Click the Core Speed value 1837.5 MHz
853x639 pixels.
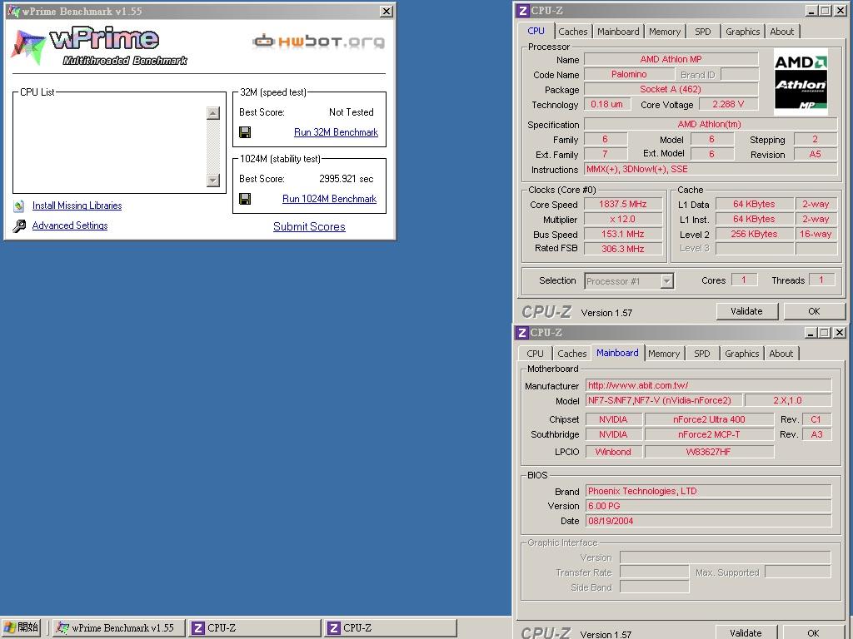(x=623, y=205)
